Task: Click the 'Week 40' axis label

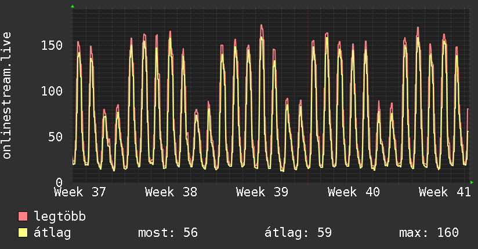Action: [x=354, y=192]
